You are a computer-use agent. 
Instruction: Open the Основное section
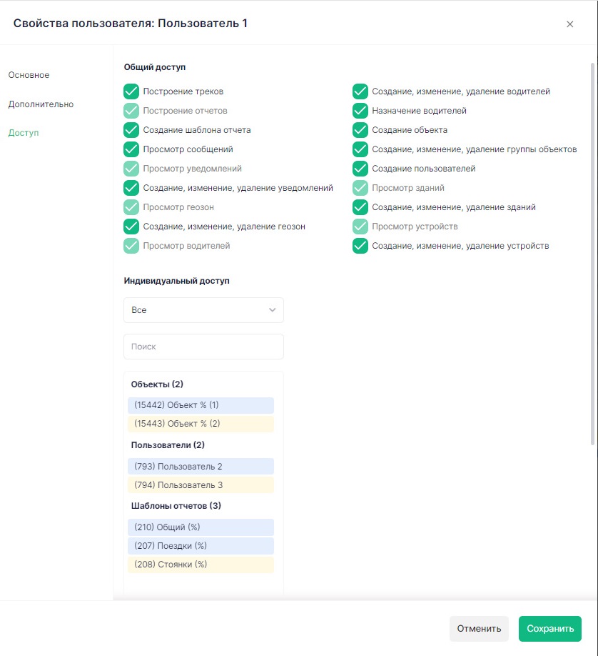tap(29, 75)
